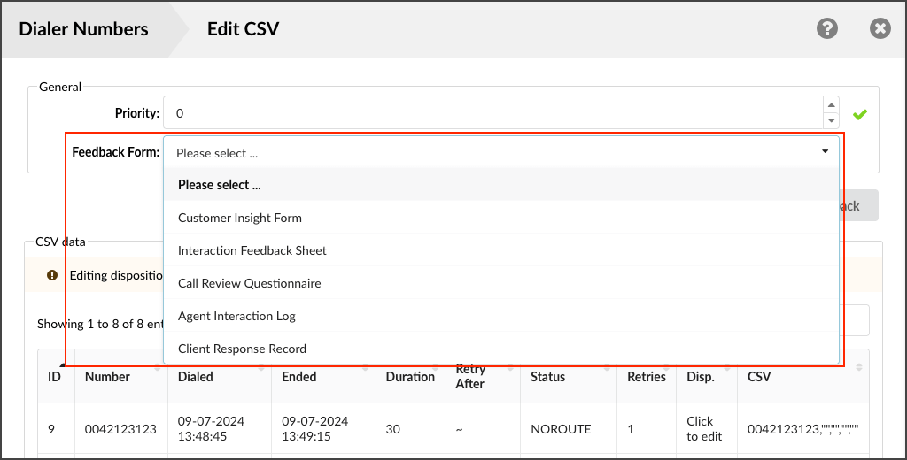
Task: Select the 'Please select ...' option
Action: click(x=501, y=185)
